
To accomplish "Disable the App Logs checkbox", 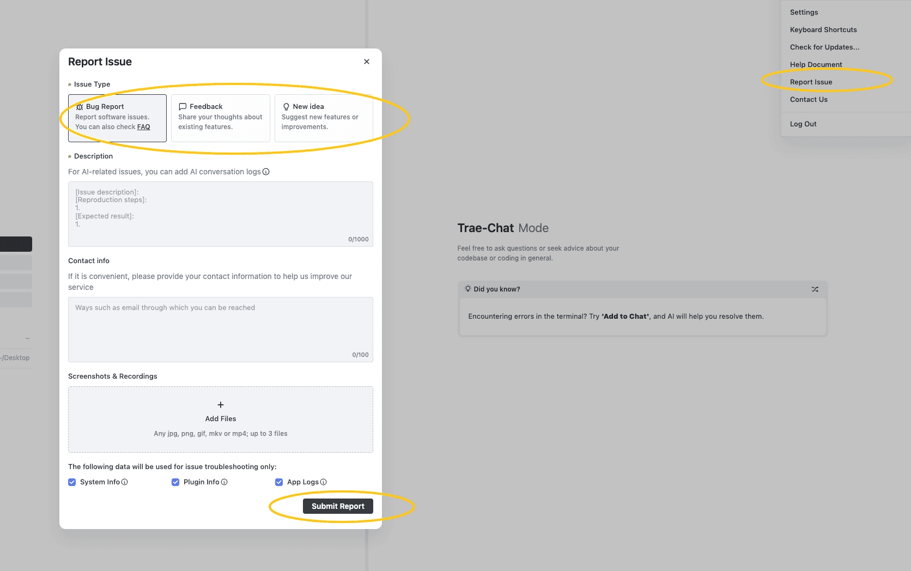I will coord(278,482).
